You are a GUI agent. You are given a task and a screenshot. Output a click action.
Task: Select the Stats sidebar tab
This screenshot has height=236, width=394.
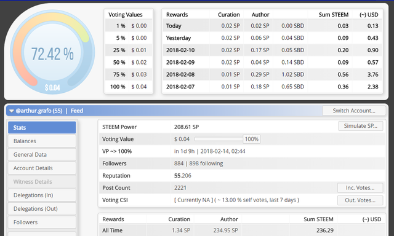[42, 127]
